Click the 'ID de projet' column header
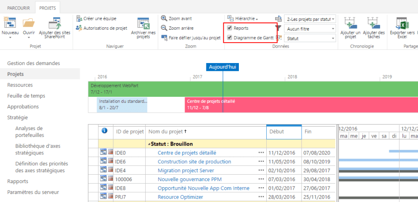The width and height of the screenshot is (418, 202). point(130,132)
